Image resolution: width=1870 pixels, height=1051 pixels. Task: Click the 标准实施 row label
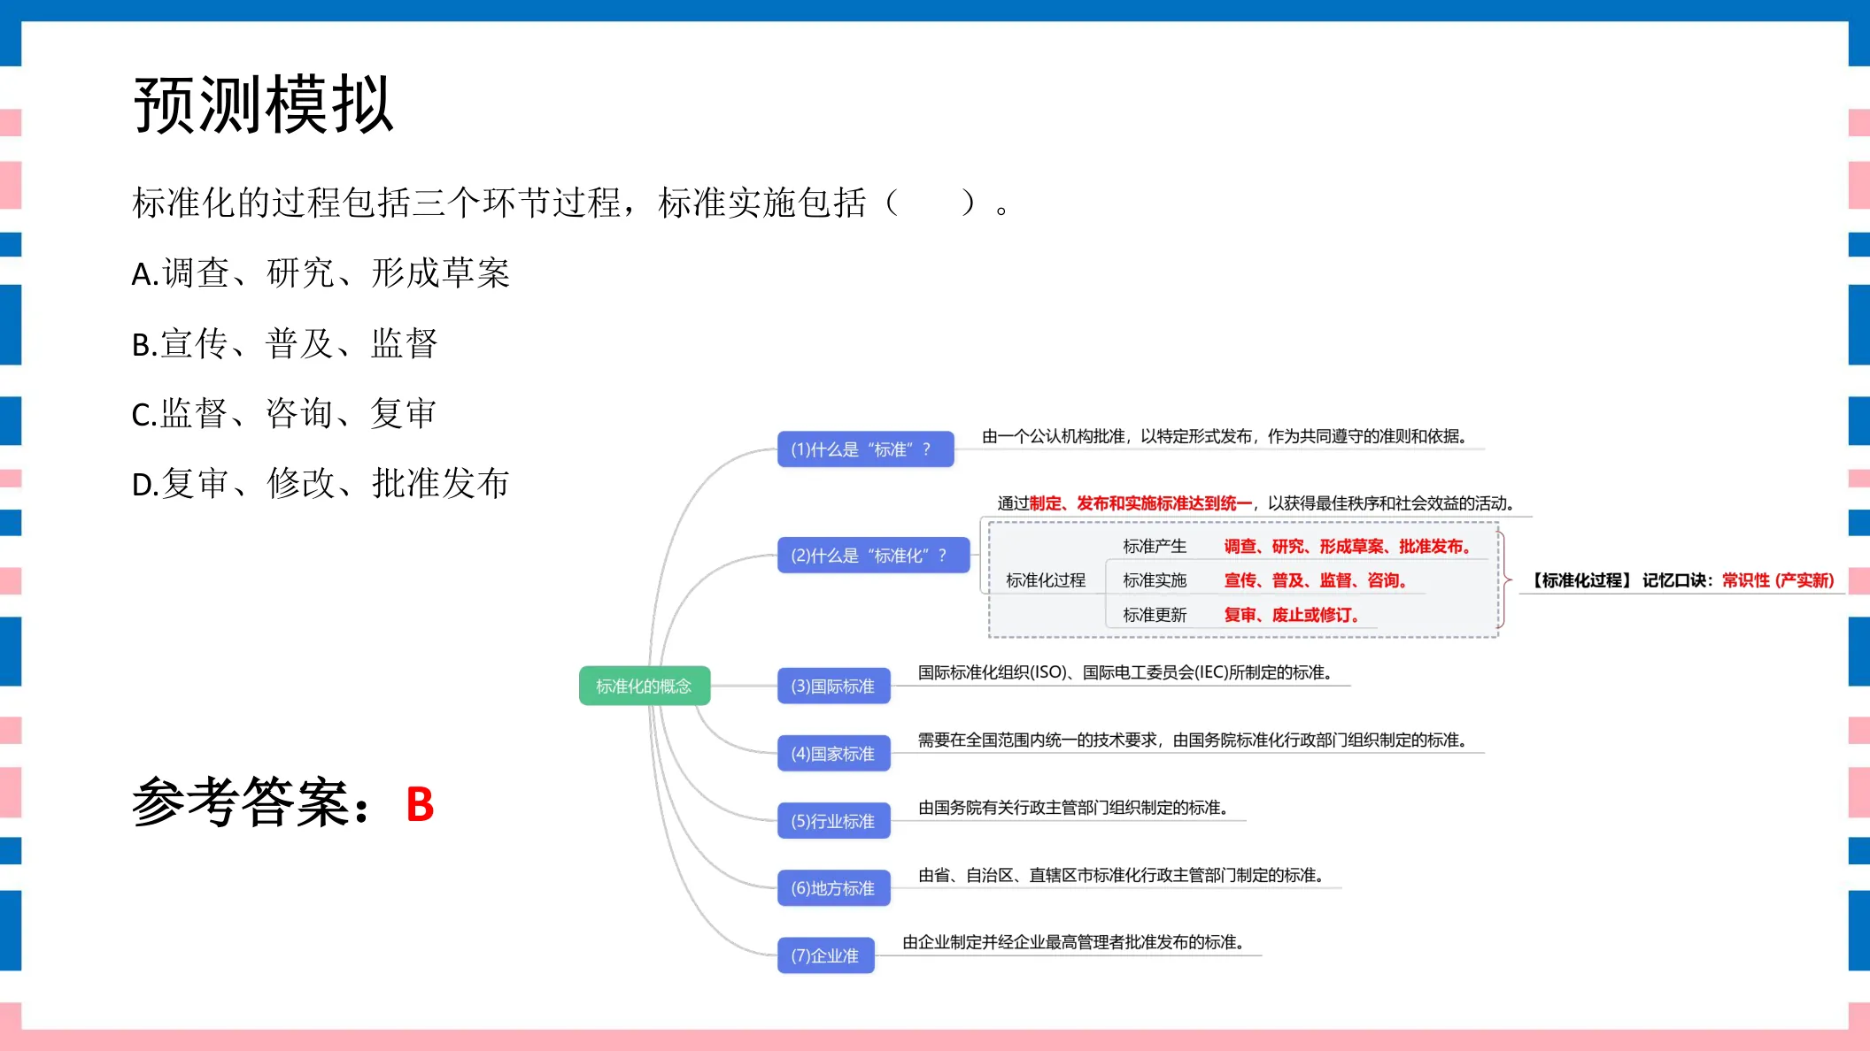1155,580
